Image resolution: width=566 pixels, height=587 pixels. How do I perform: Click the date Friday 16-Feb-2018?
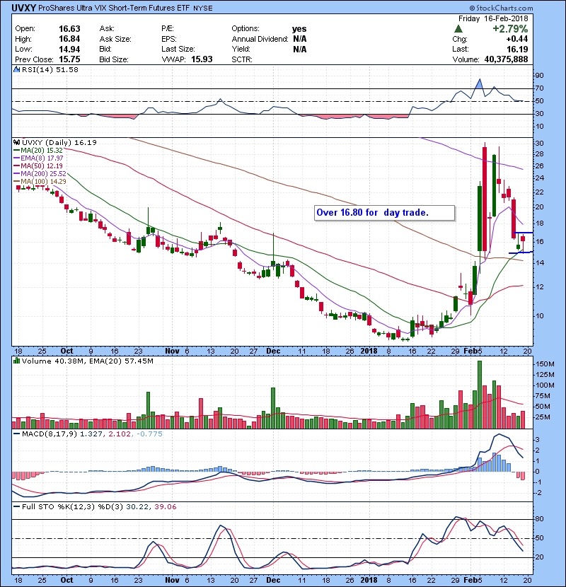click(493, 18)
